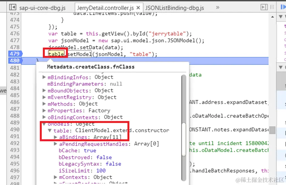Click line number 476 in gutter
The height and width of the screenshot is (185, 286).
click(15, 33)
